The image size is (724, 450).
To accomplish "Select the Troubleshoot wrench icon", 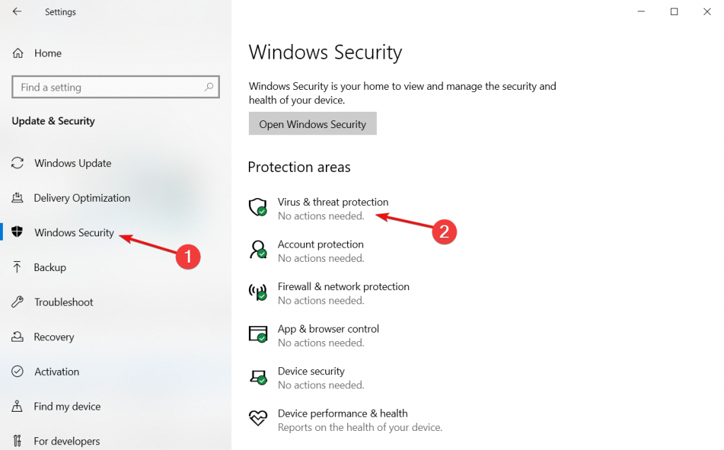I will coord(18,302).
